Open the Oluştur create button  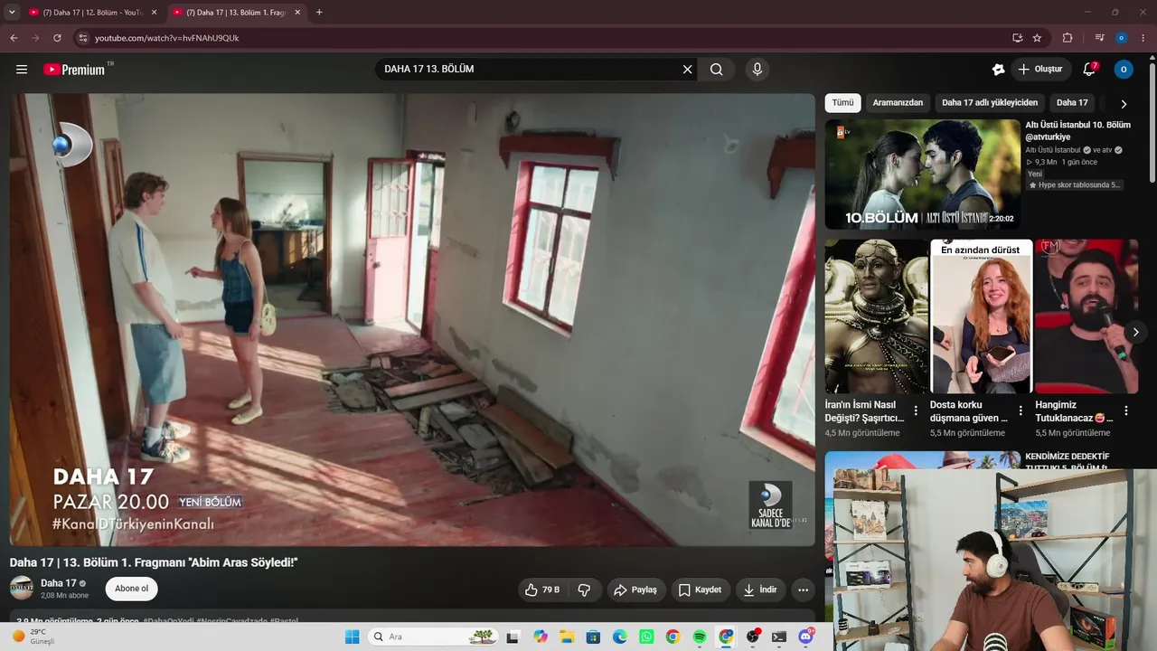[1040, 70]
